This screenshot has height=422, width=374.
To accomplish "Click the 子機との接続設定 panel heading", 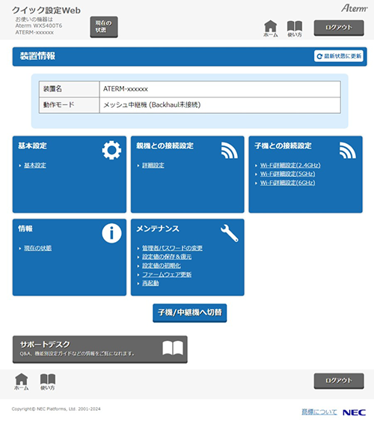I will pos(283,146).
